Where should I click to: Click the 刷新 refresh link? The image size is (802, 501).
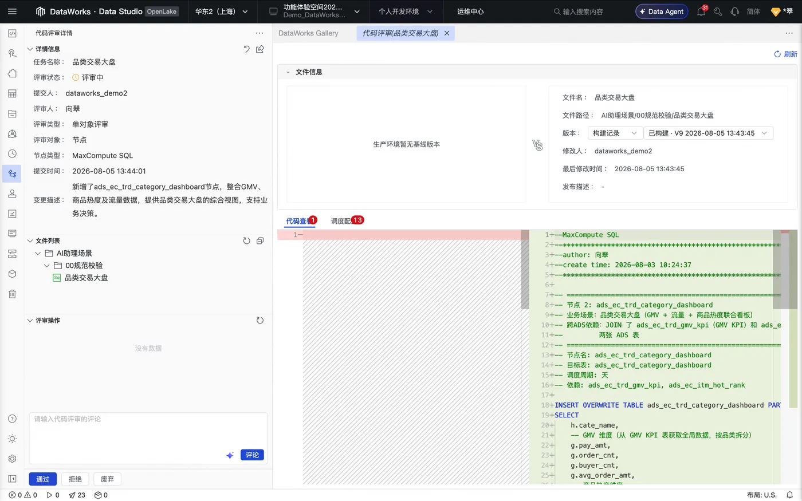(x=785, y=54)
